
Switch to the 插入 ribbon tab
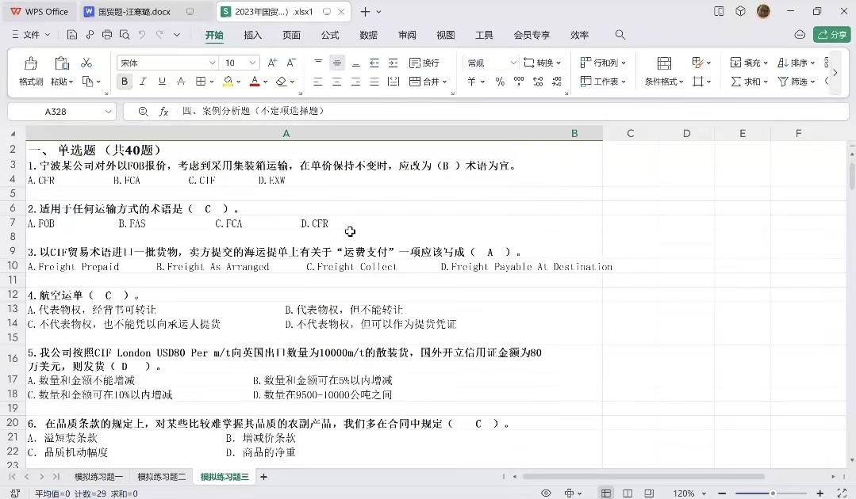pos(252,35)
